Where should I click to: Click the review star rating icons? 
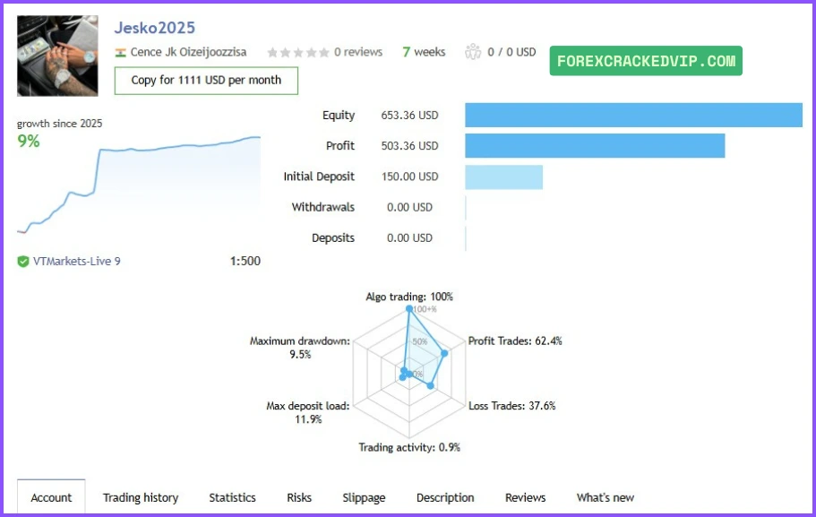pyautogui.click(x=298, y=53)
